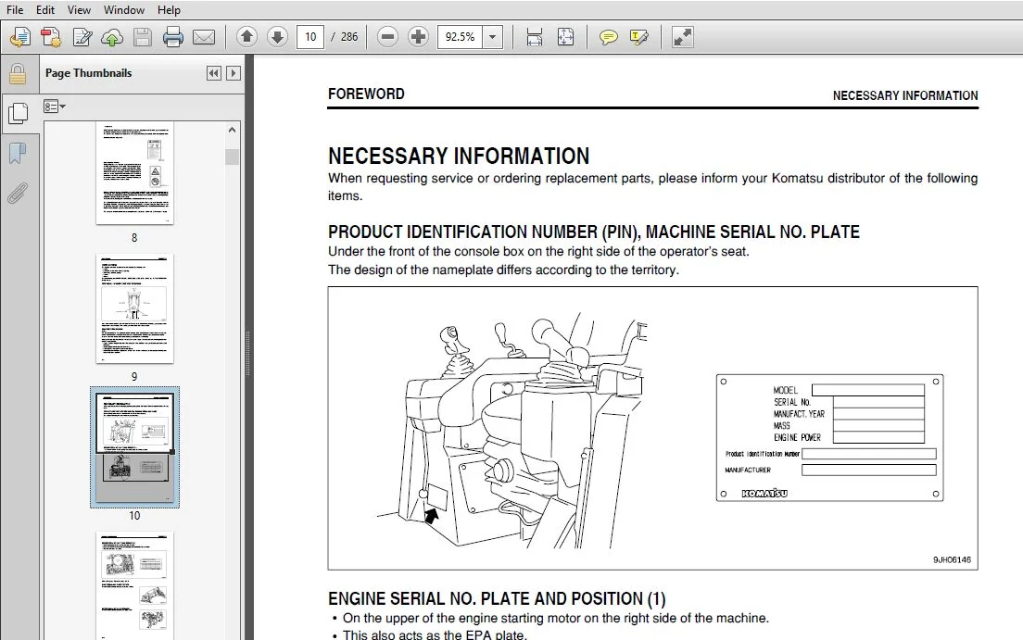Click the security lock icon in sidebar
The image size is (1023, 640).
18,74
